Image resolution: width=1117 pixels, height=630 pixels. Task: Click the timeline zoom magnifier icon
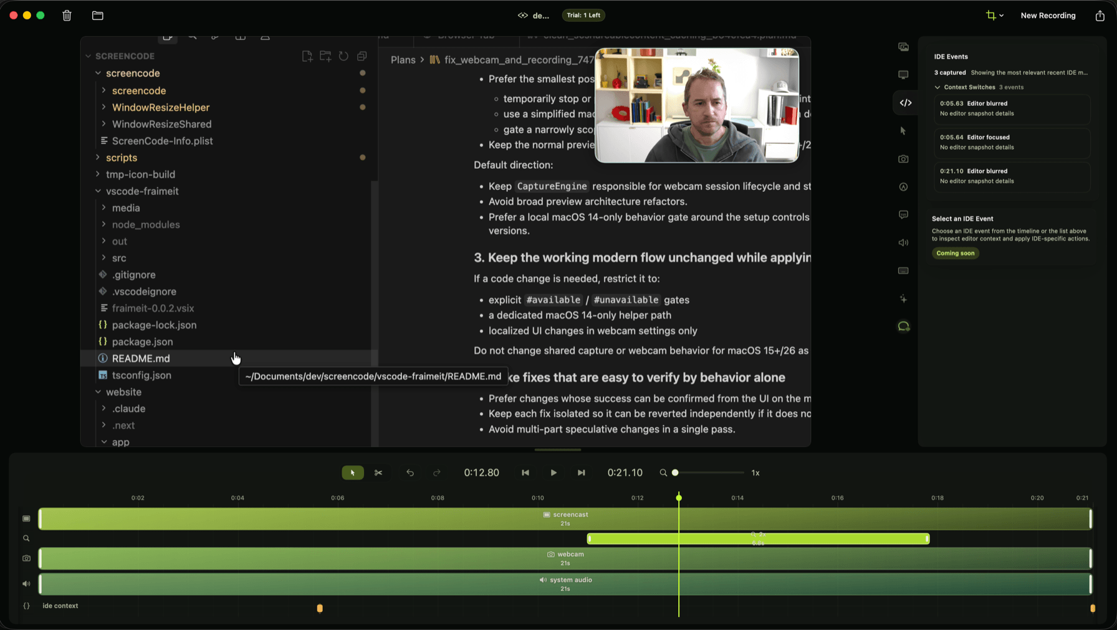663,473
